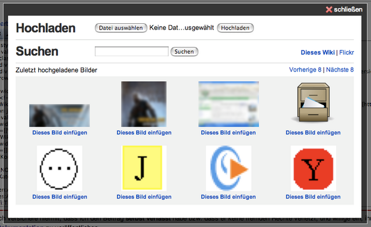Switch the search source to Flickr
The image size is (371, 227).
pos(347,52)
